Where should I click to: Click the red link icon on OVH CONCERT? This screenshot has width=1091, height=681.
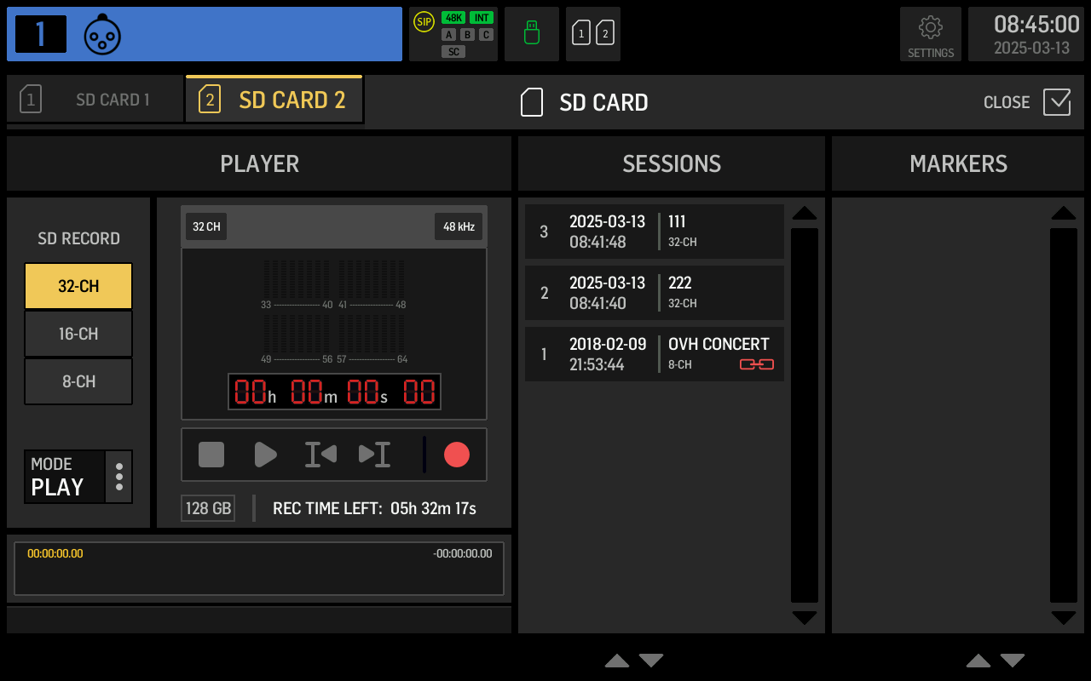pyautogui.click(x=756, y=364)
